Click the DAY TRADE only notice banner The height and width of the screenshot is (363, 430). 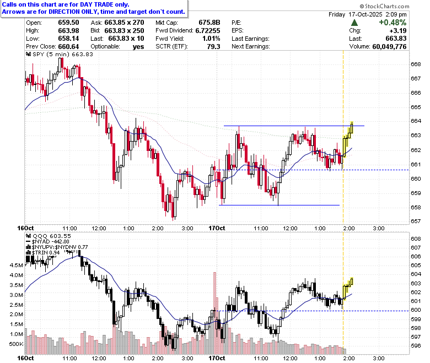click(x=94, y=8)
